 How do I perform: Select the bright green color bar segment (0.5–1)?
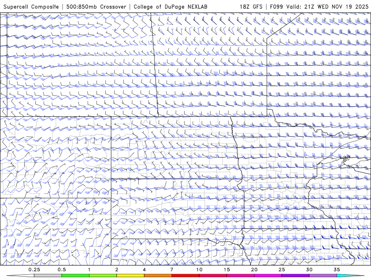tap(76, 276)
